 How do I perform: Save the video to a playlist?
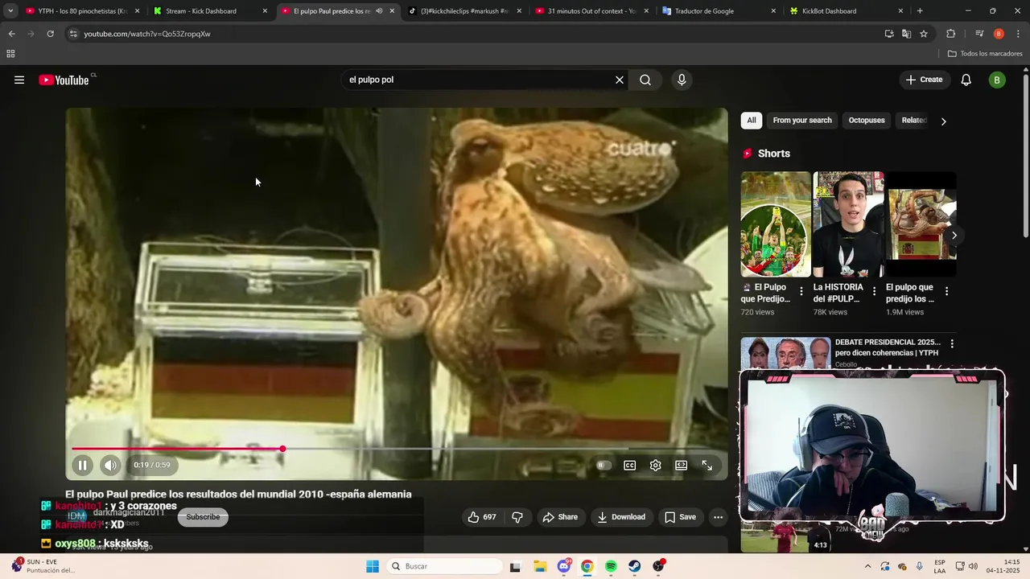click(x=680, y=517)
